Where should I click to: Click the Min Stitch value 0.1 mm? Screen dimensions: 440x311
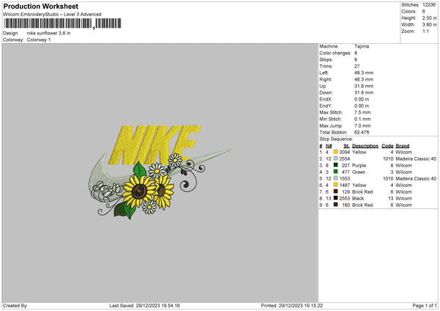362,119
